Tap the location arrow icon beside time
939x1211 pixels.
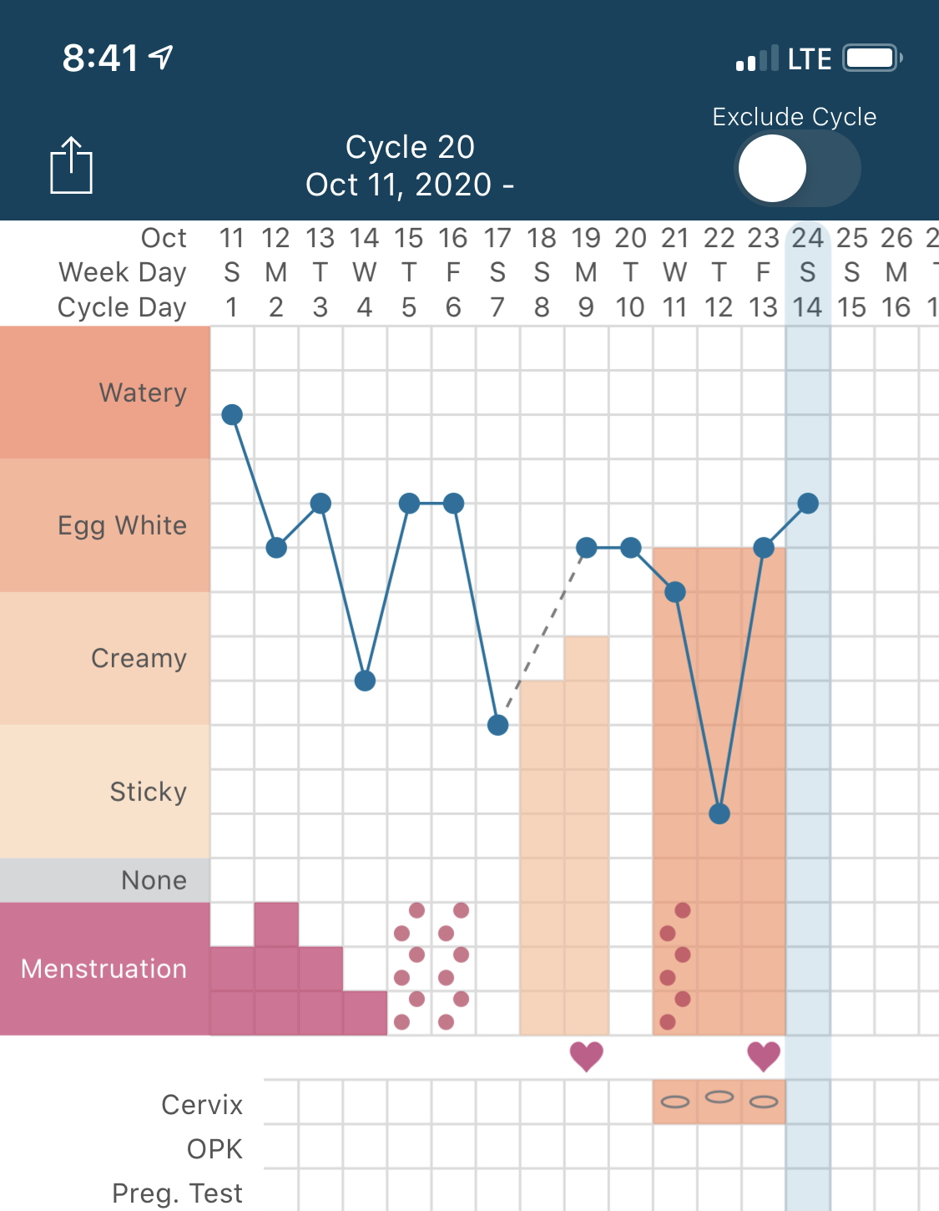click(161, 57)
